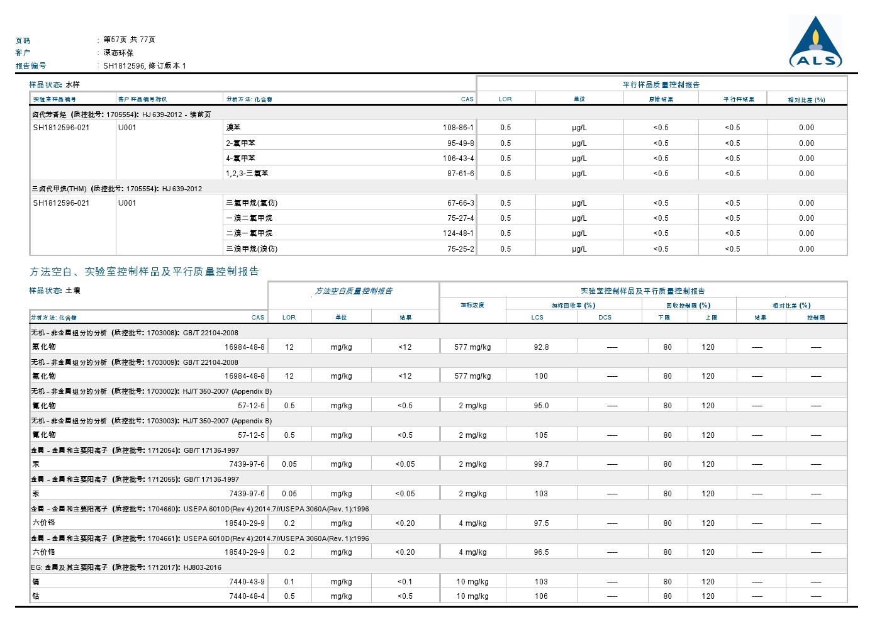Select the 加标浓度 column header
Viewport: 882px width, 624px height.
(x=472, y=305)
